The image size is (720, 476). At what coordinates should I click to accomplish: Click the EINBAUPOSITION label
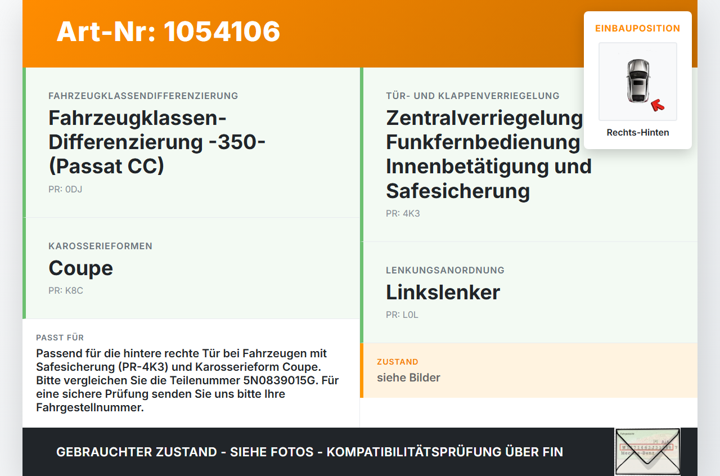(638, 28)
